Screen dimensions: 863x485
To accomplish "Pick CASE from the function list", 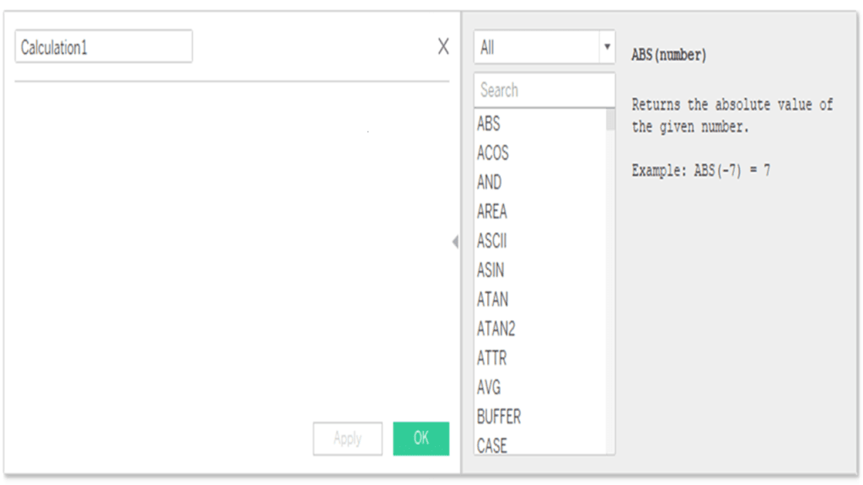I will point(492,445).
